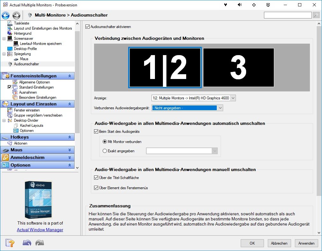Image resolution: width=322 pixels, height=251 pixels.
Task: Click the undo arrow icon at bottom
Action: click(27, 243)
